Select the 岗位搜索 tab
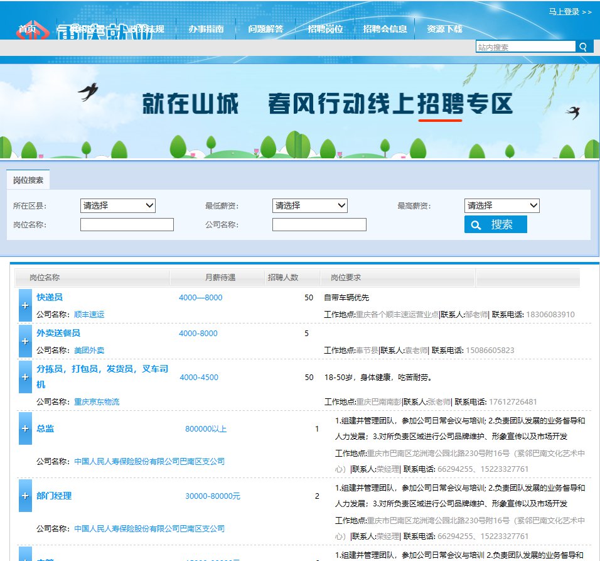 (28, 180)
